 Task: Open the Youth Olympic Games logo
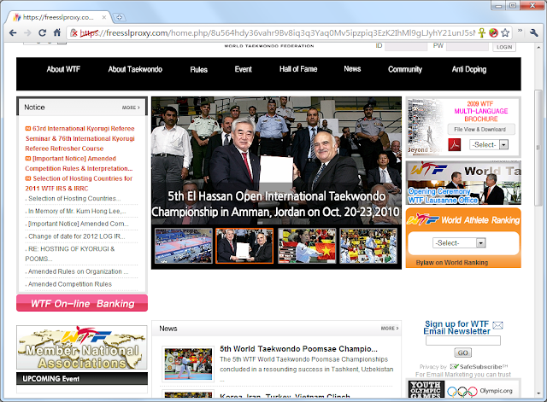[x=426, y=389]
